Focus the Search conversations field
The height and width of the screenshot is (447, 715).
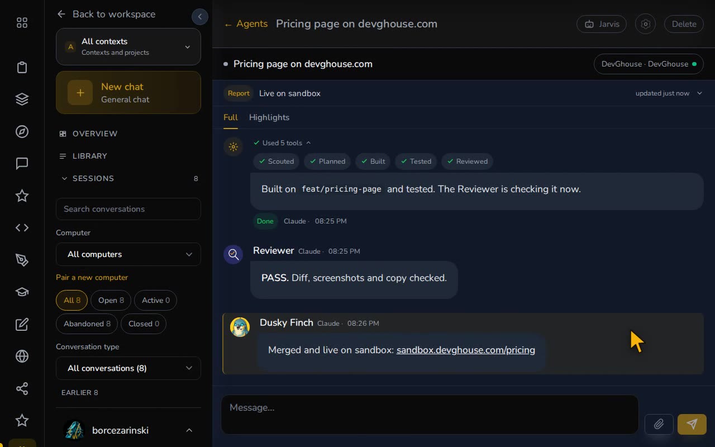click(x=128, y=209)
